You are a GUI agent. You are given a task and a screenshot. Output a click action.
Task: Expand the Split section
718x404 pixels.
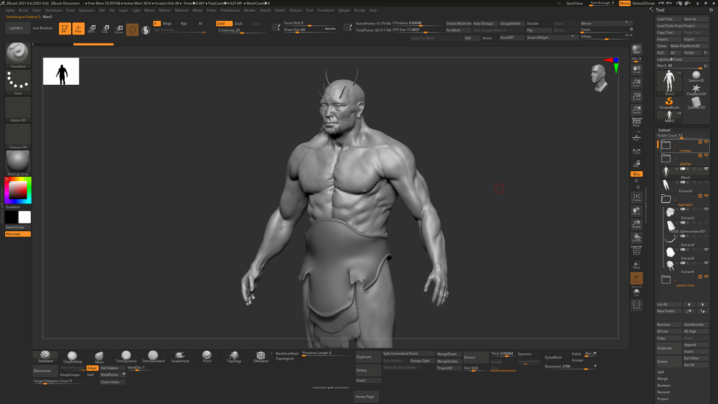click(661, 372)
